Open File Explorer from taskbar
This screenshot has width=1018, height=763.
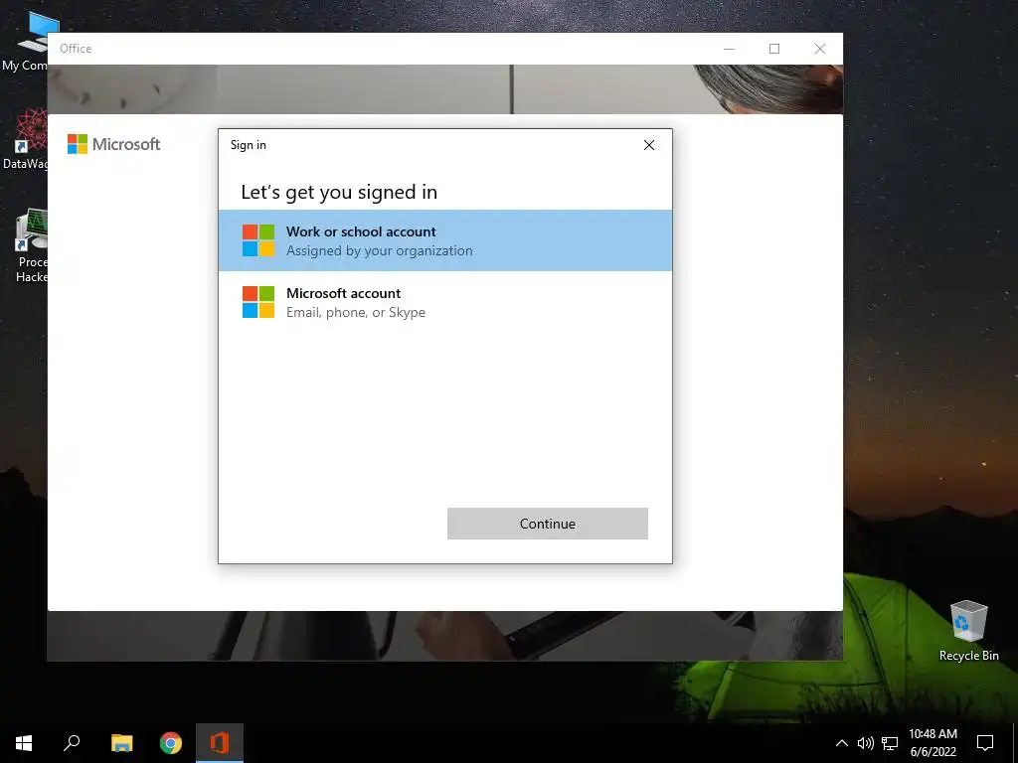click(121, 743)
